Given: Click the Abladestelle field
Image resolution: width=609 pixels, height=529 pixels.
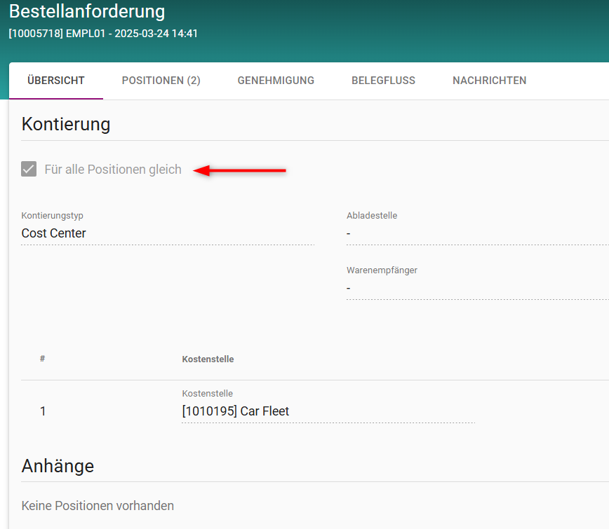Looking at the screenshot, I should (x=477, y=233).
